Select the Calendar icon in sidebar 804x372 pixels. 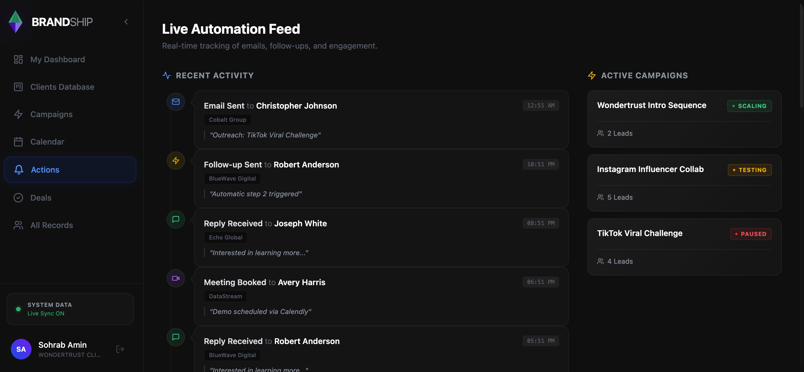(18, 142)
